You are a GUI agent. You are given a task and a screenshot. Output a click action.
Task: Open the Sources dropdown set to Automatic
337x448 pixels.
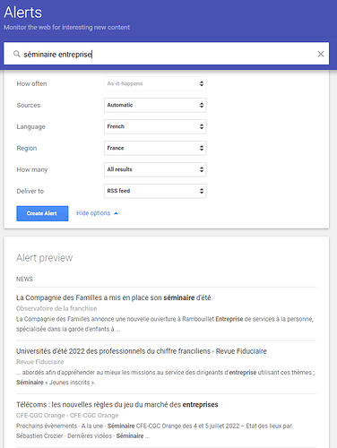[x=155, y=105]
